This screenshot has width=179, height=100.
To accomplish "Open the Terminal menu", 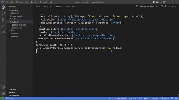I will click(43, 2).
